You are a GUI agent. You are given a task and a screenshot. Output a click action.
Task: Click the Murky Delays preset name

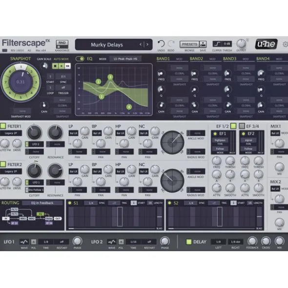(107, 45)
